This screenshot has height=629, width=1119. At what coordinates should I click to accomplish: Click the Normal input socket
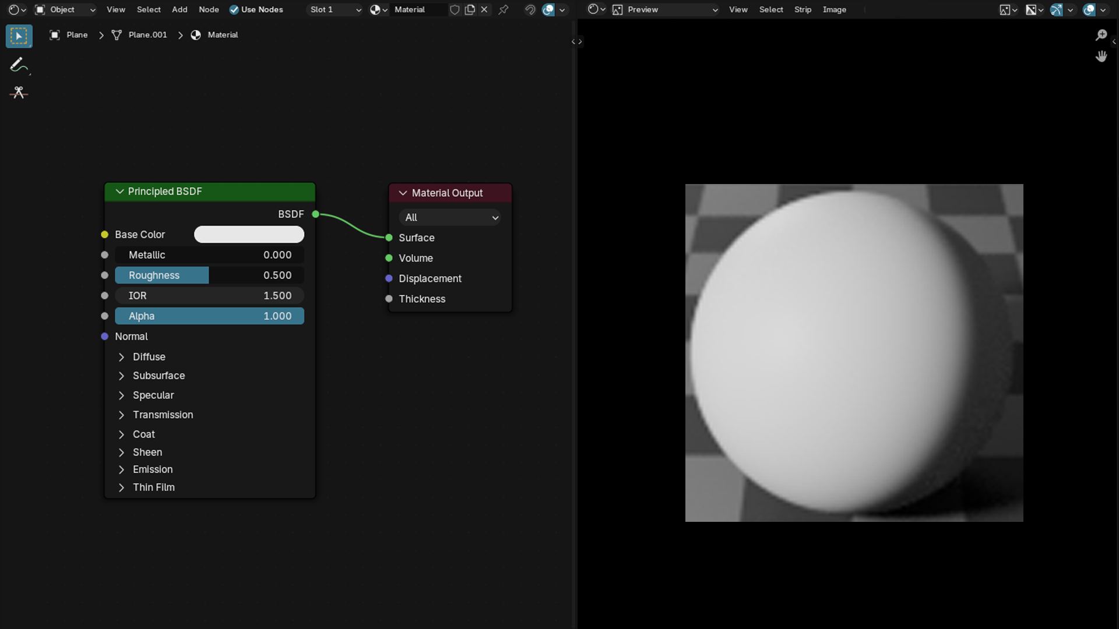point(104,336)
